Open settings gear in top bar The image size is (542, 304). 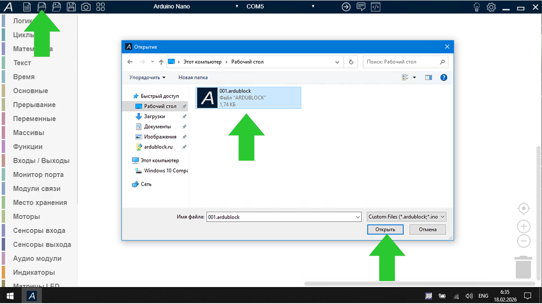(x=491, y=7)
